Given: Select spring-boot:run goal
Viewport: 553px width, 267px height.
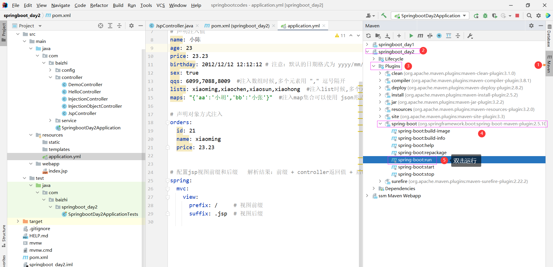Looking at the screenshot, I should tap(415, 160).
